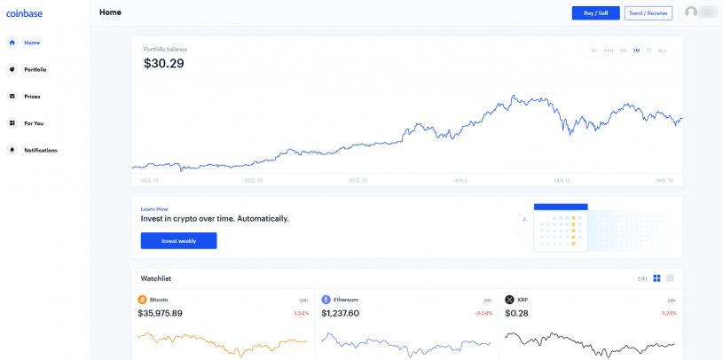Click the Ethereum coin icon
This screenshot has width=723, height=360.
326,300
